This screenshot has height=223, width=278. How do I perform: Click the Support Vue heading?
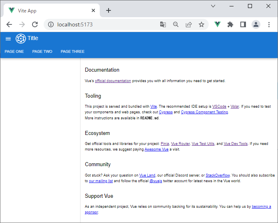99,196
